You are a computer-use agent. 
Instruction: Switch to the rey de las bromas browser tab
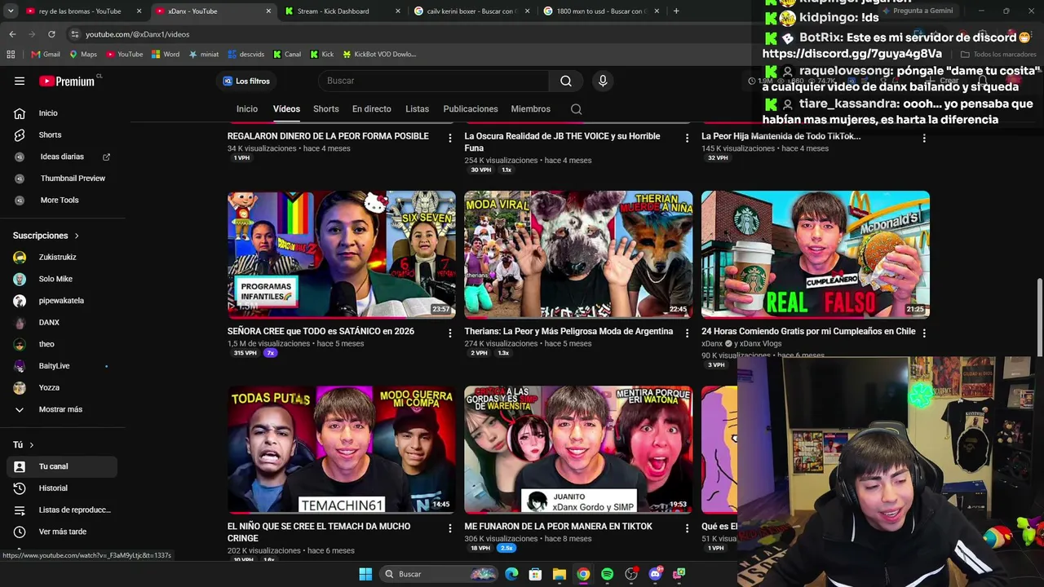coord(84,11)
